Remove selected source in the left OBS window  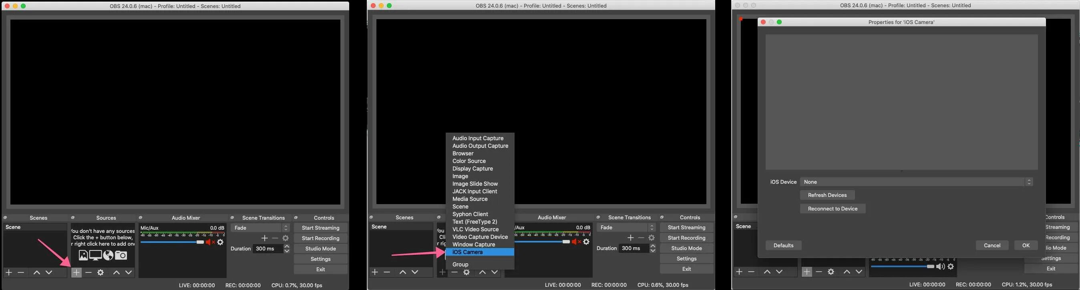88,272
